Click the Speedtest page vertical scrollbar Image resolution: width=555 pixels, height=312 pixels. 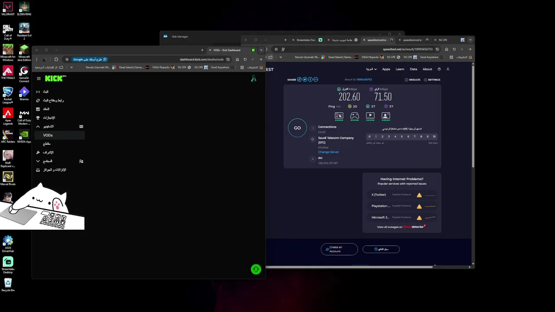point(473,117)
